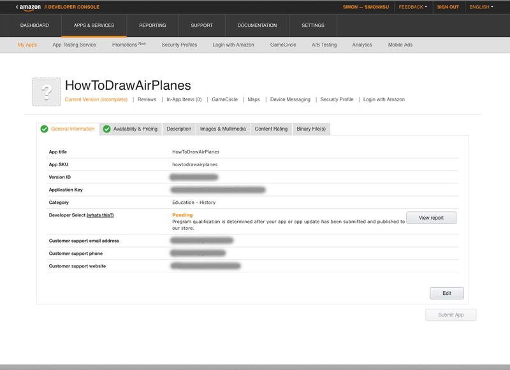Viewport: 510px width, 370px height.
Task: Open the app Reviews link
Action: 147,99
